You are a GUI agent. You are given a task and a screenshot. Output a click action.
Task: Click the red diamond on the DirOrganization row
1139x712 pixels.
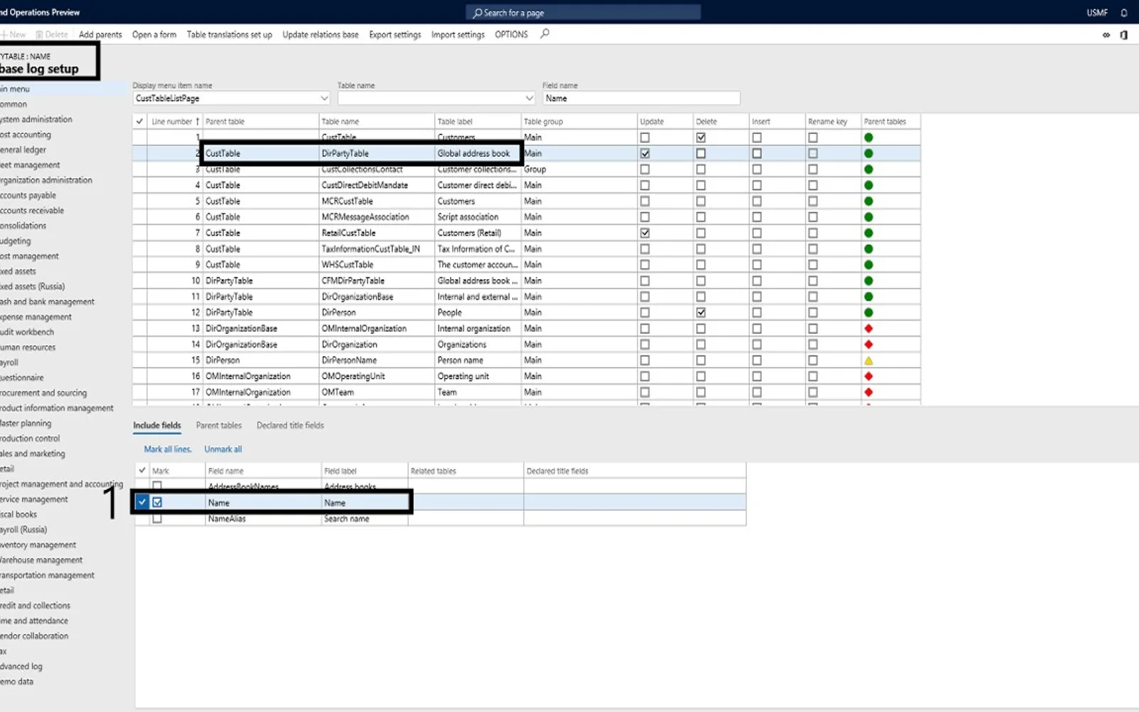pyautogui.click(x=868, y=345)
